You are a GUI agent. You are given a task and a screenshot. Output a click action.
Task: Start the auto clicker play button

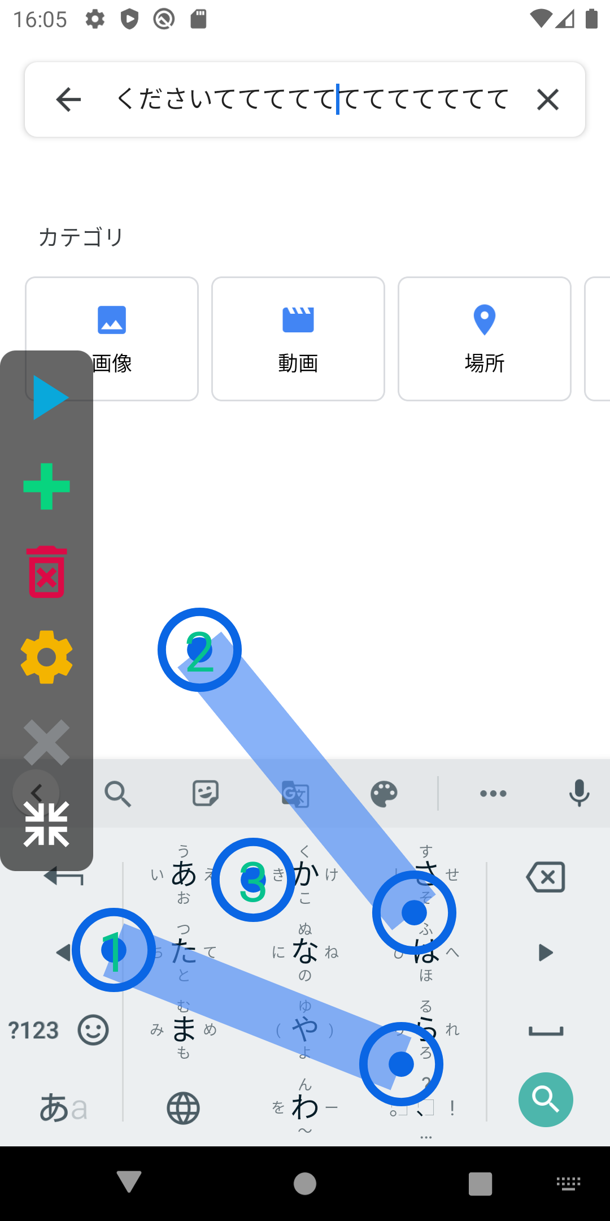coord(51,397)
